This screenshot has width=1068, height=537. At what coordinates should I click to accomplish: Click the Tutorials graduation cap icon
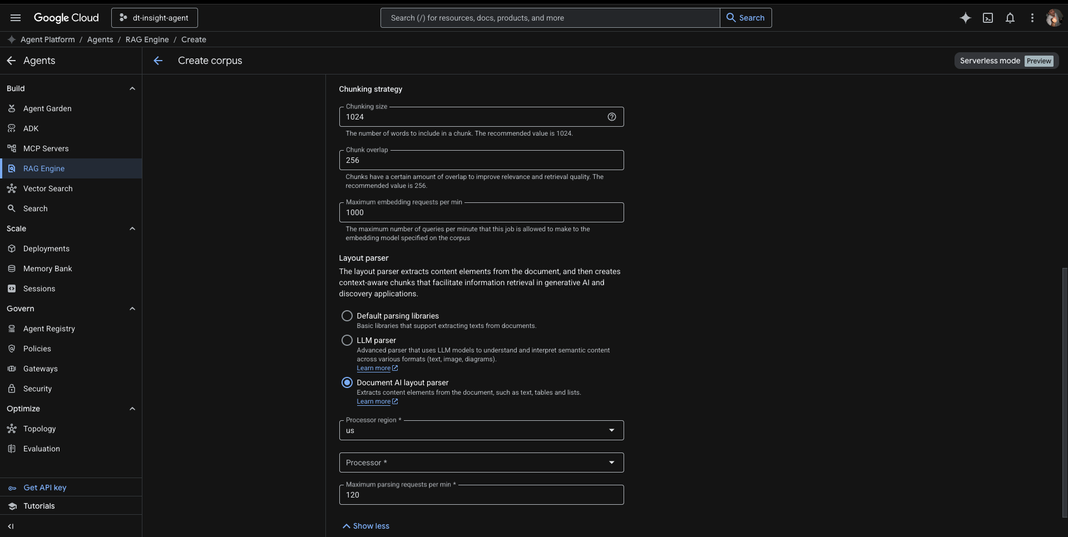[x=12, y=506]
